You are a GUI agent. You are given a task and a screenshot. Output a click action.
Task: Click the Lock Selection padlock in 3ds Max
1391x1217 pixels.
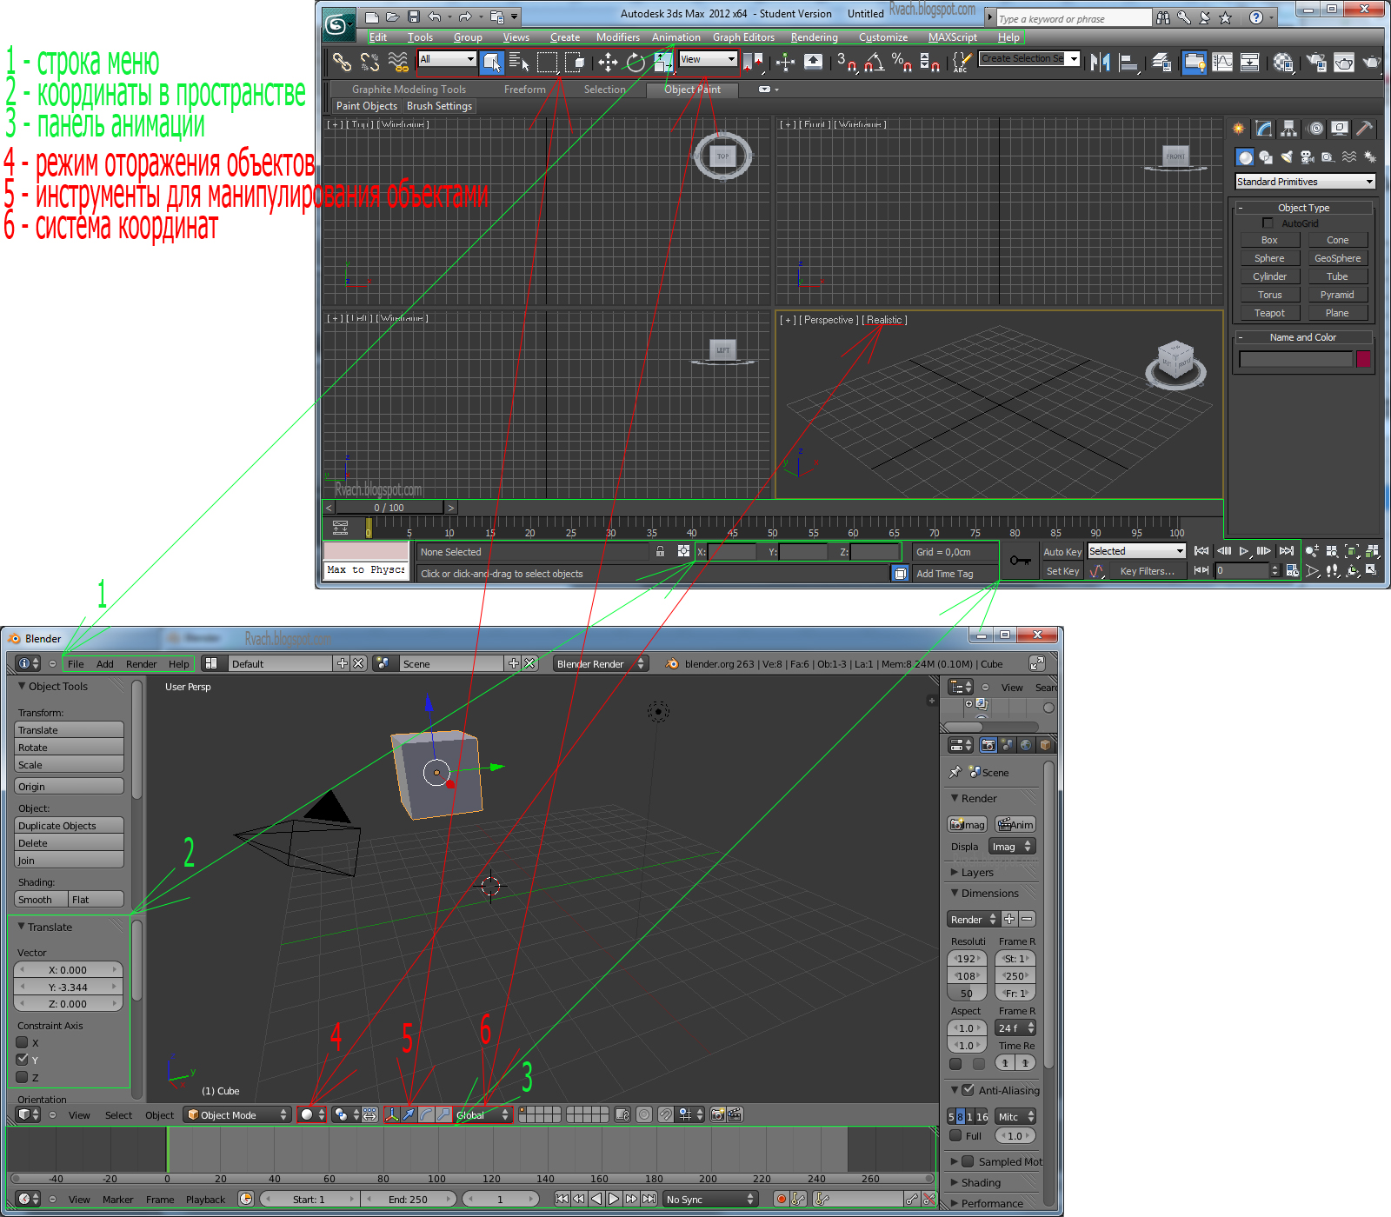660,551
